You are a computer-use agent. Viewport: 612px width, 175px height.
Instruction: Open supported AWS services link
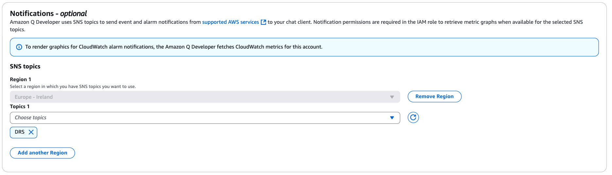click(230, 22)
